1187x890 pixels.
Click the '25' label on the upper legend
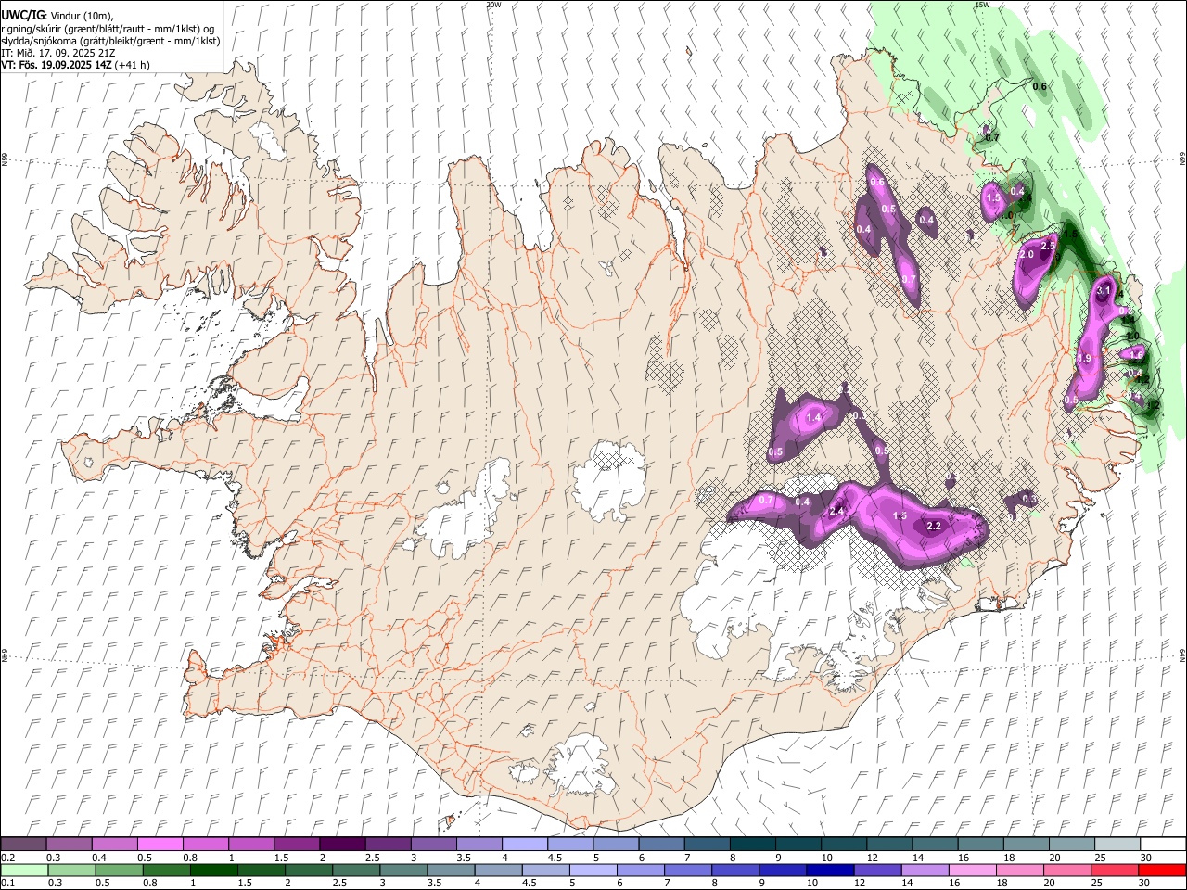(1099, 858)
